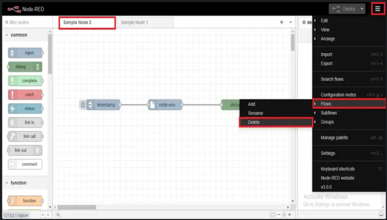
Task: Select the debug node in palette
Action: click(24, 67)
